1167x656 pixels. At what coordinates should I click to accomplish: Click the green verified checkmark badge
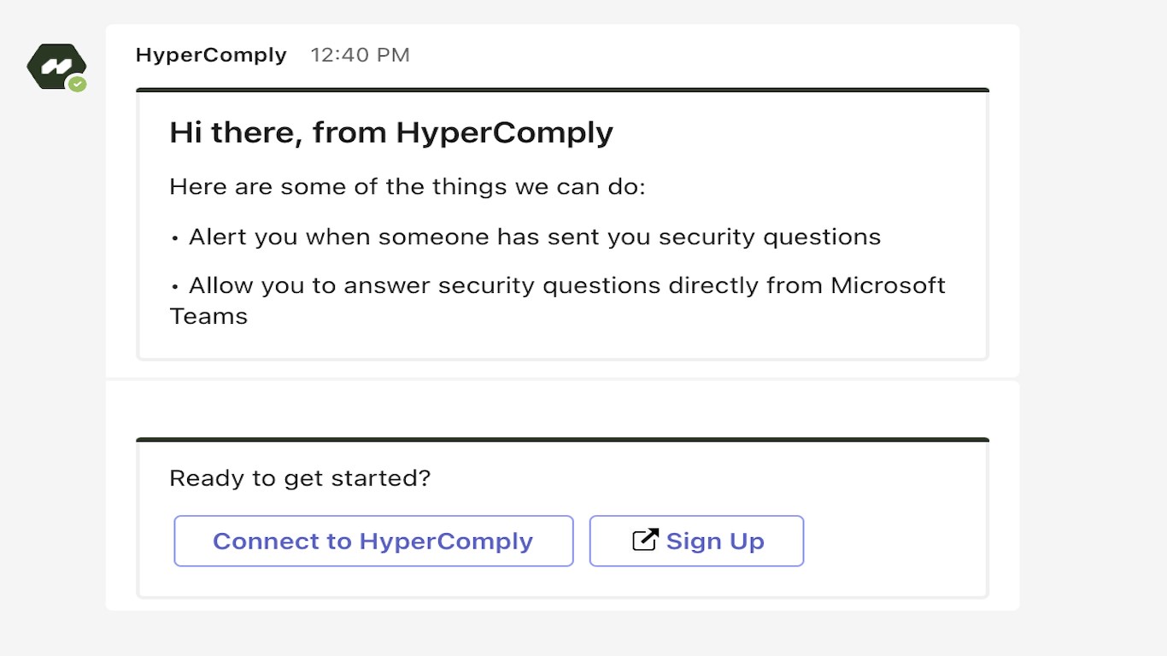[x=78, y=84]
